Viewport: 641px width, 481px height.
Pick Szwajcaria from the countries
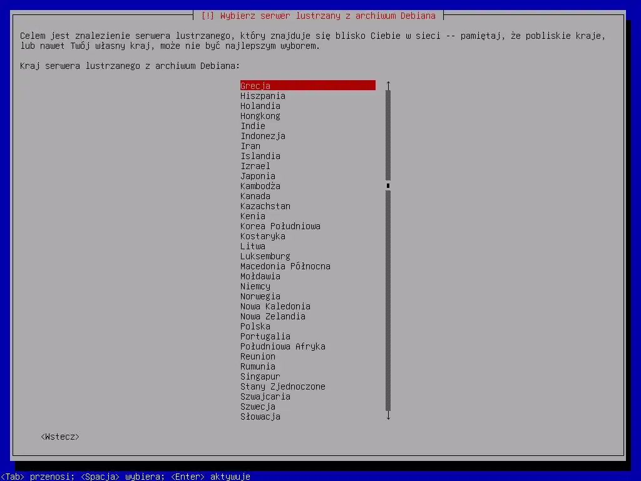pyautogui.click(x=308, y=396)
